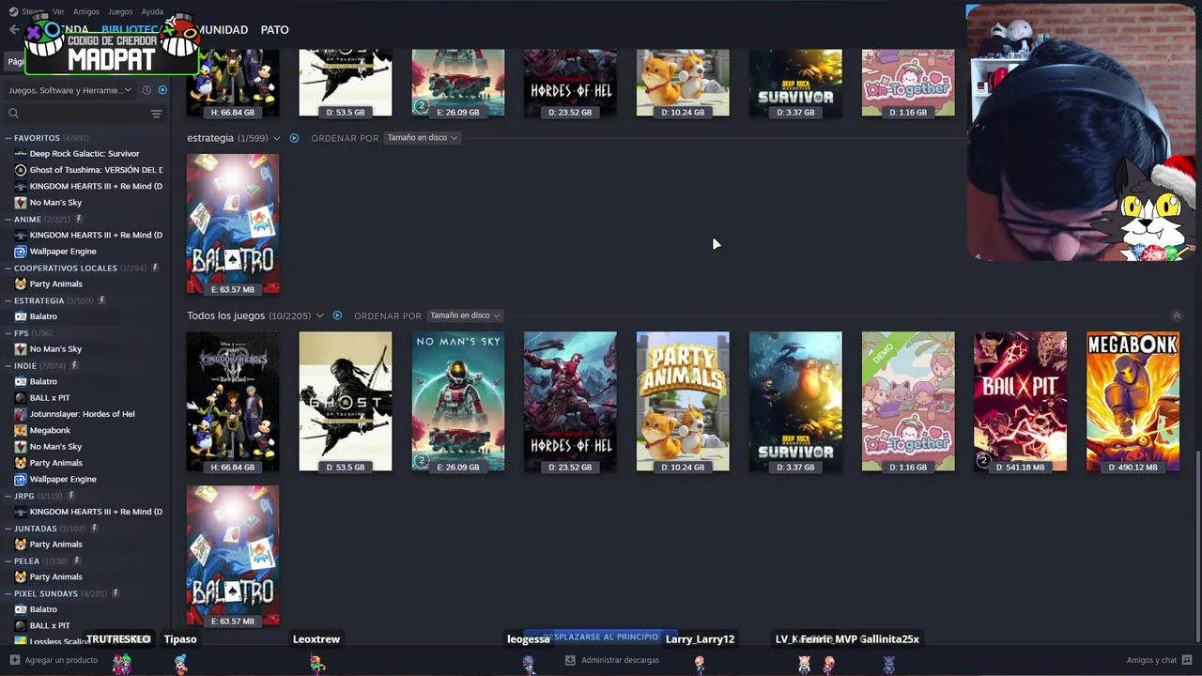
Task: Collapse the FPS sidebar category
Action: click(8, 332)
